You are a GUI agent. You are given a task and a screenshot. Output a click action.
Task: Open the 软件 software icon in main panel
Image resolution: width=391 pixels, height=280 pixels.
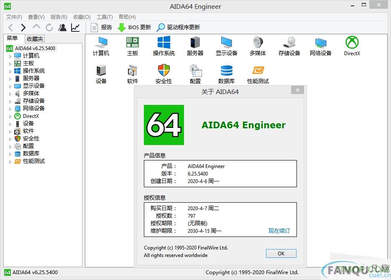pos(133,74)
